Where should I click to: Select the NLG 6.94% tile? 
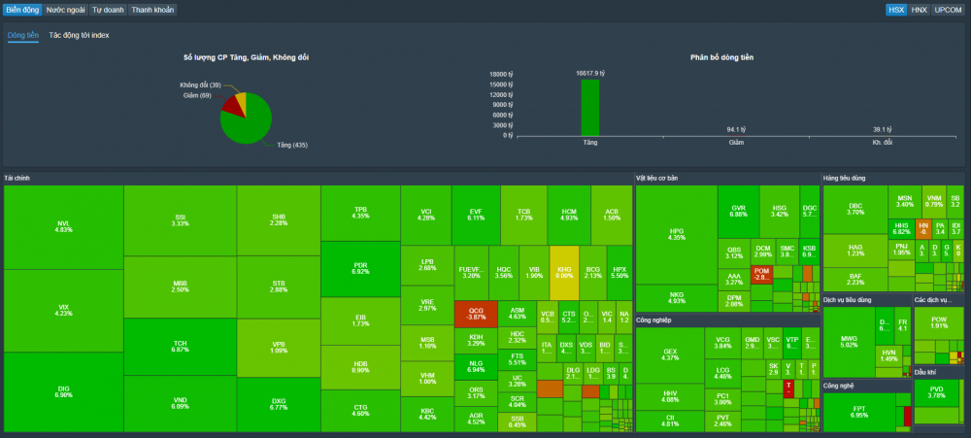476,367
